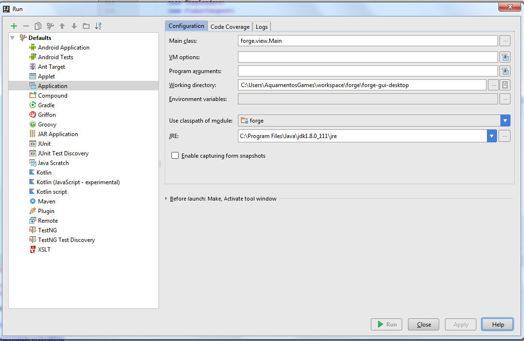
Task: Open the JRE dropdown arrow
Action: tap(491, 136)
